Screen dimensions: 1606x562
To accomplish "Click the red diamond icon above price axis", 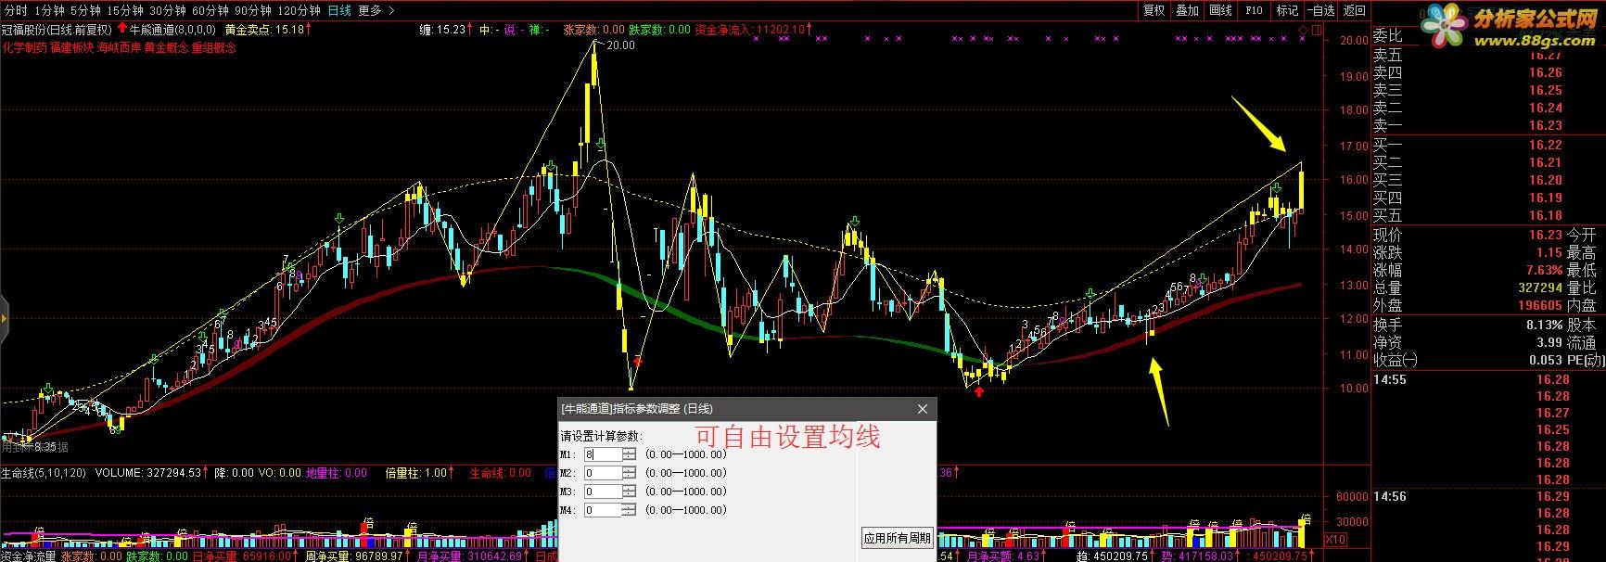I will [1303, 31].
